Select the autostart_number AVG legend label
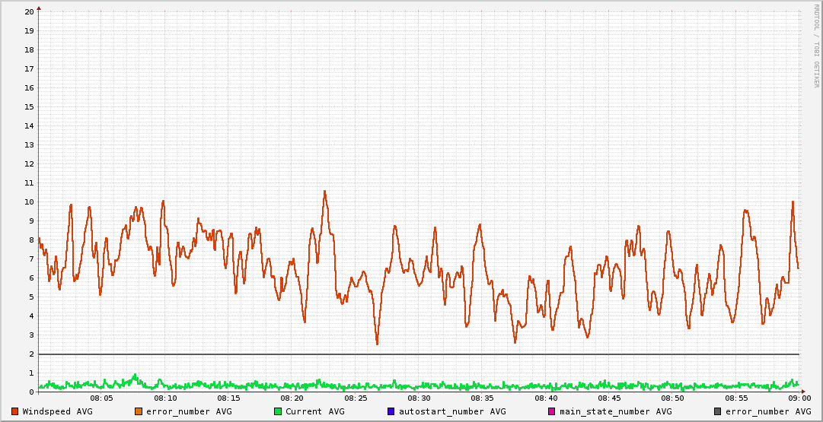823x422 pixels. click(451, 411)
